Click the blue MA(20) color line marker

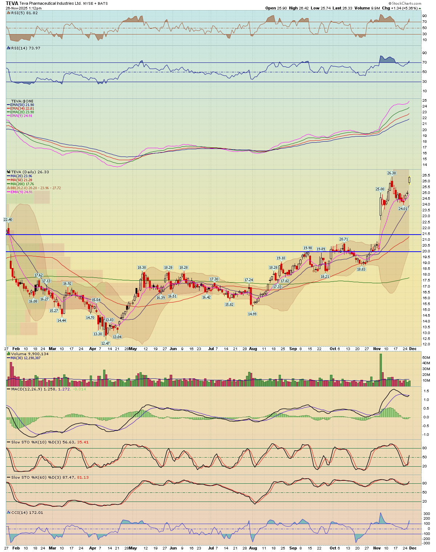click(9, 176)
